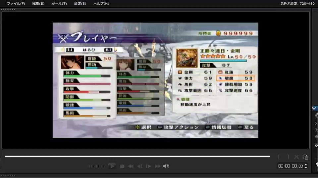Click the square Stop button

point(122,166)
